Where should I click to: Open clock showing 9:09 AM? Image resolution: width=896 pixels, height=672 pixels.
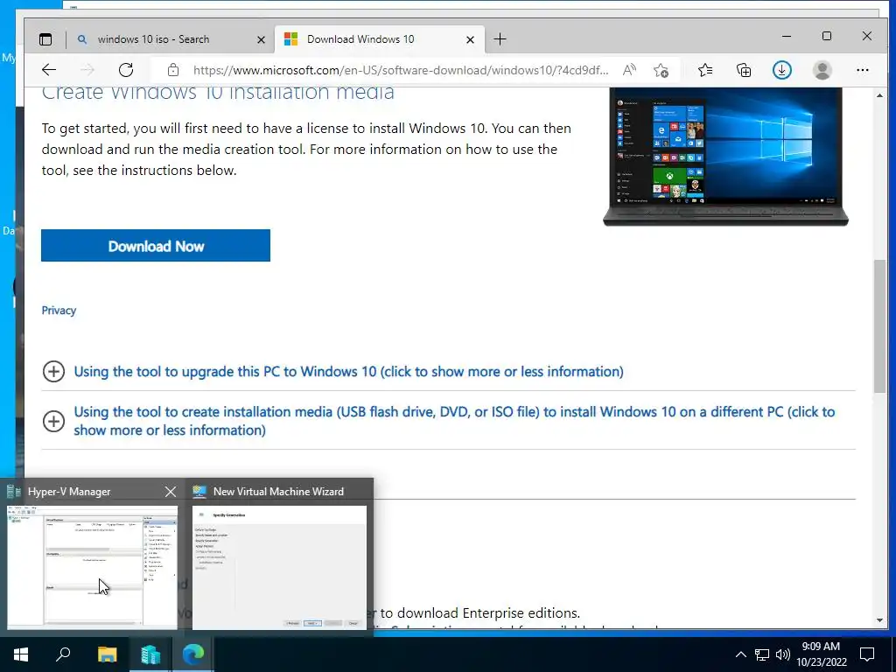821,654
